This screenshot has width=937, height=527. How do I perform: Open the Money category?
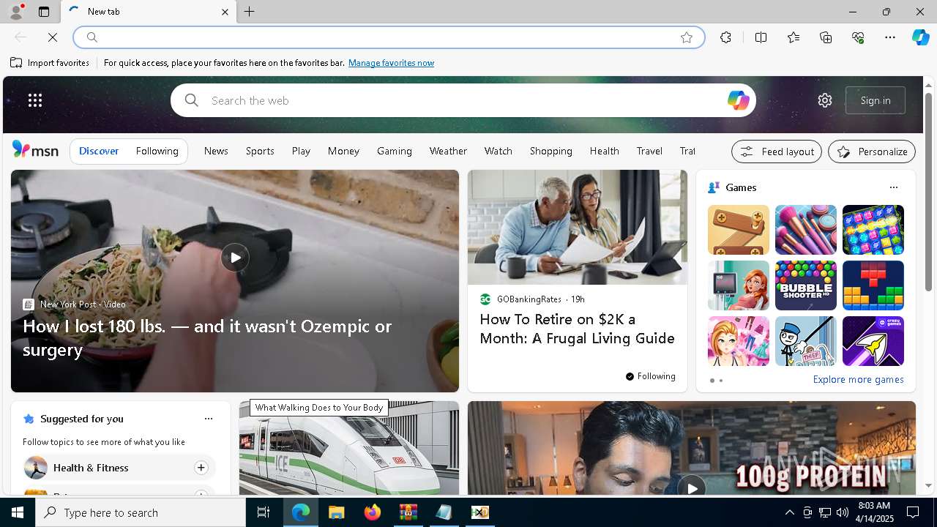click(x=343, y=151)
